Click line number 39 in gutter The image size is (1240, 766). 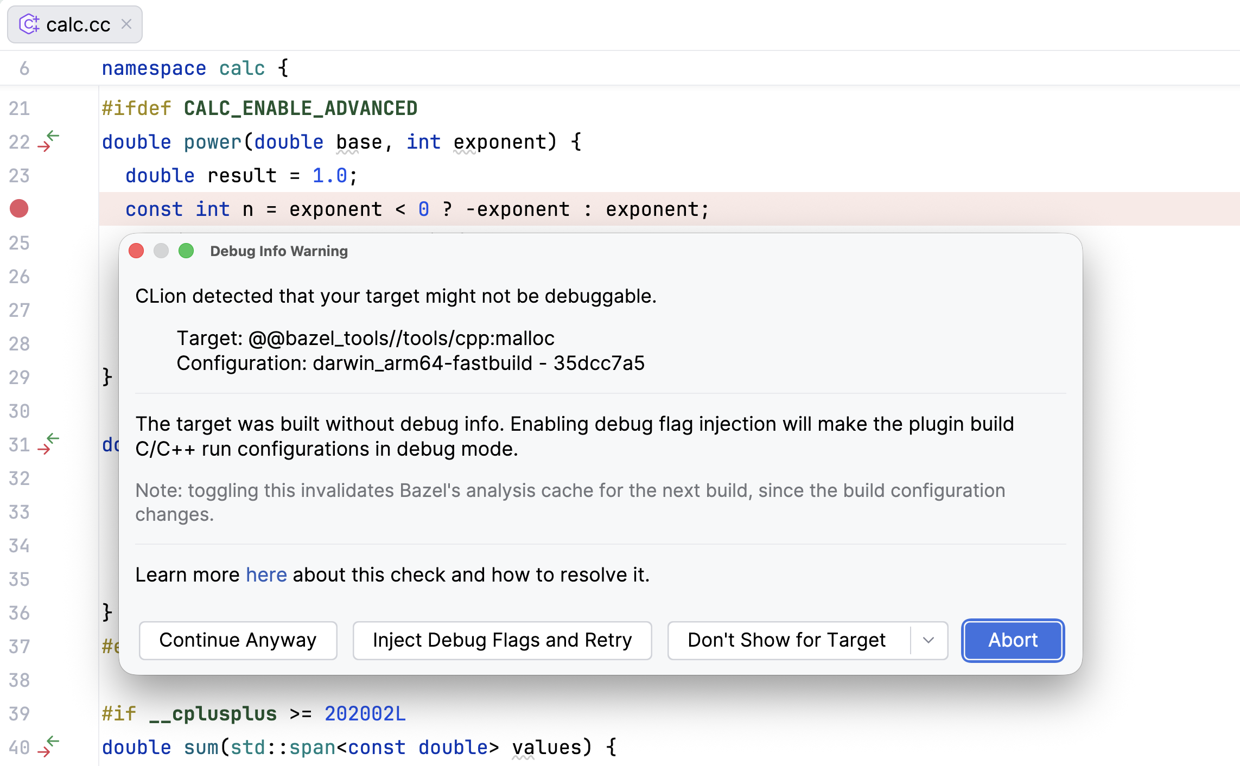[19, 714]
